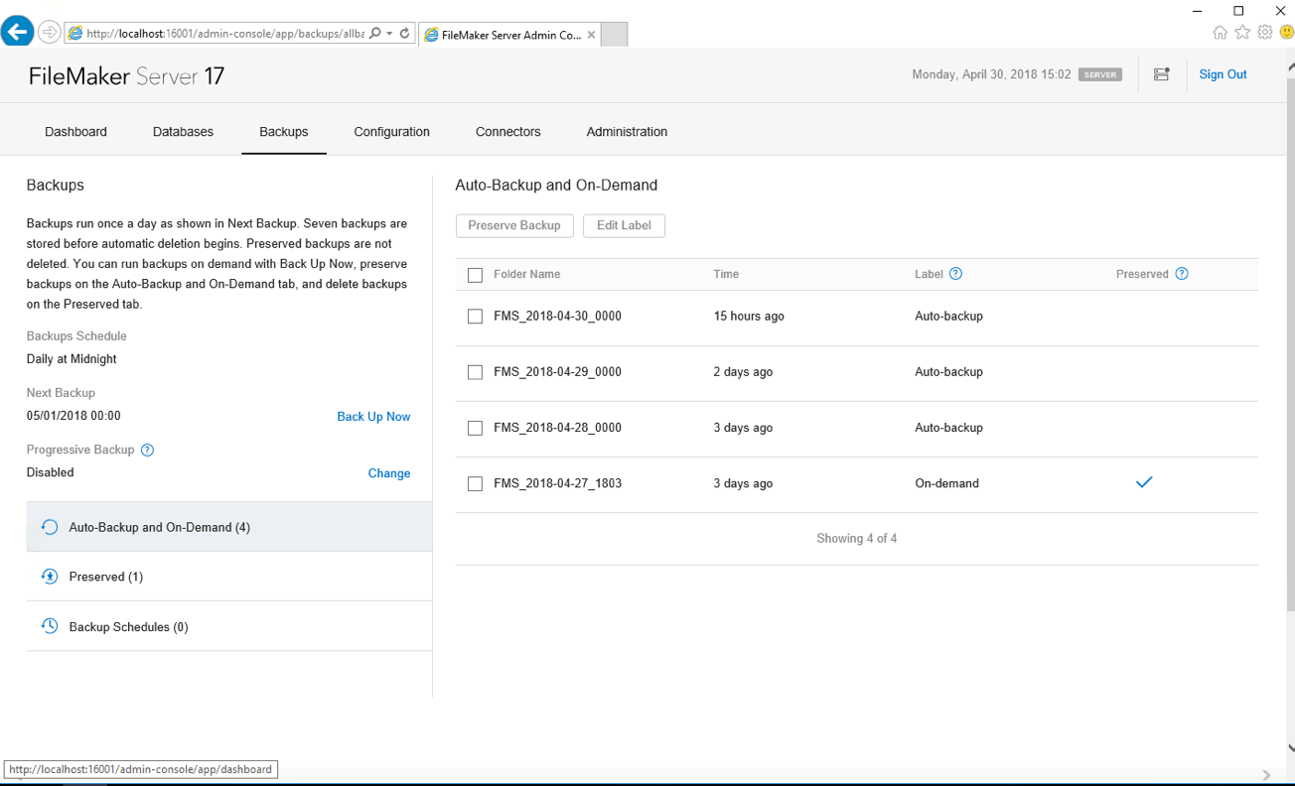Image resolution: width=1295 pixels, height=786 pixels.
Task: Click the Preserved download circle icon
Action: tap(50, 577)
